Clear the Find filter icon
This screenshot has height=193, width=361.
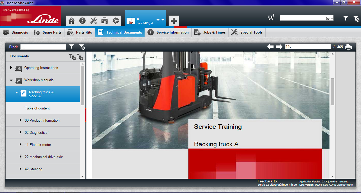coord(82,47)
